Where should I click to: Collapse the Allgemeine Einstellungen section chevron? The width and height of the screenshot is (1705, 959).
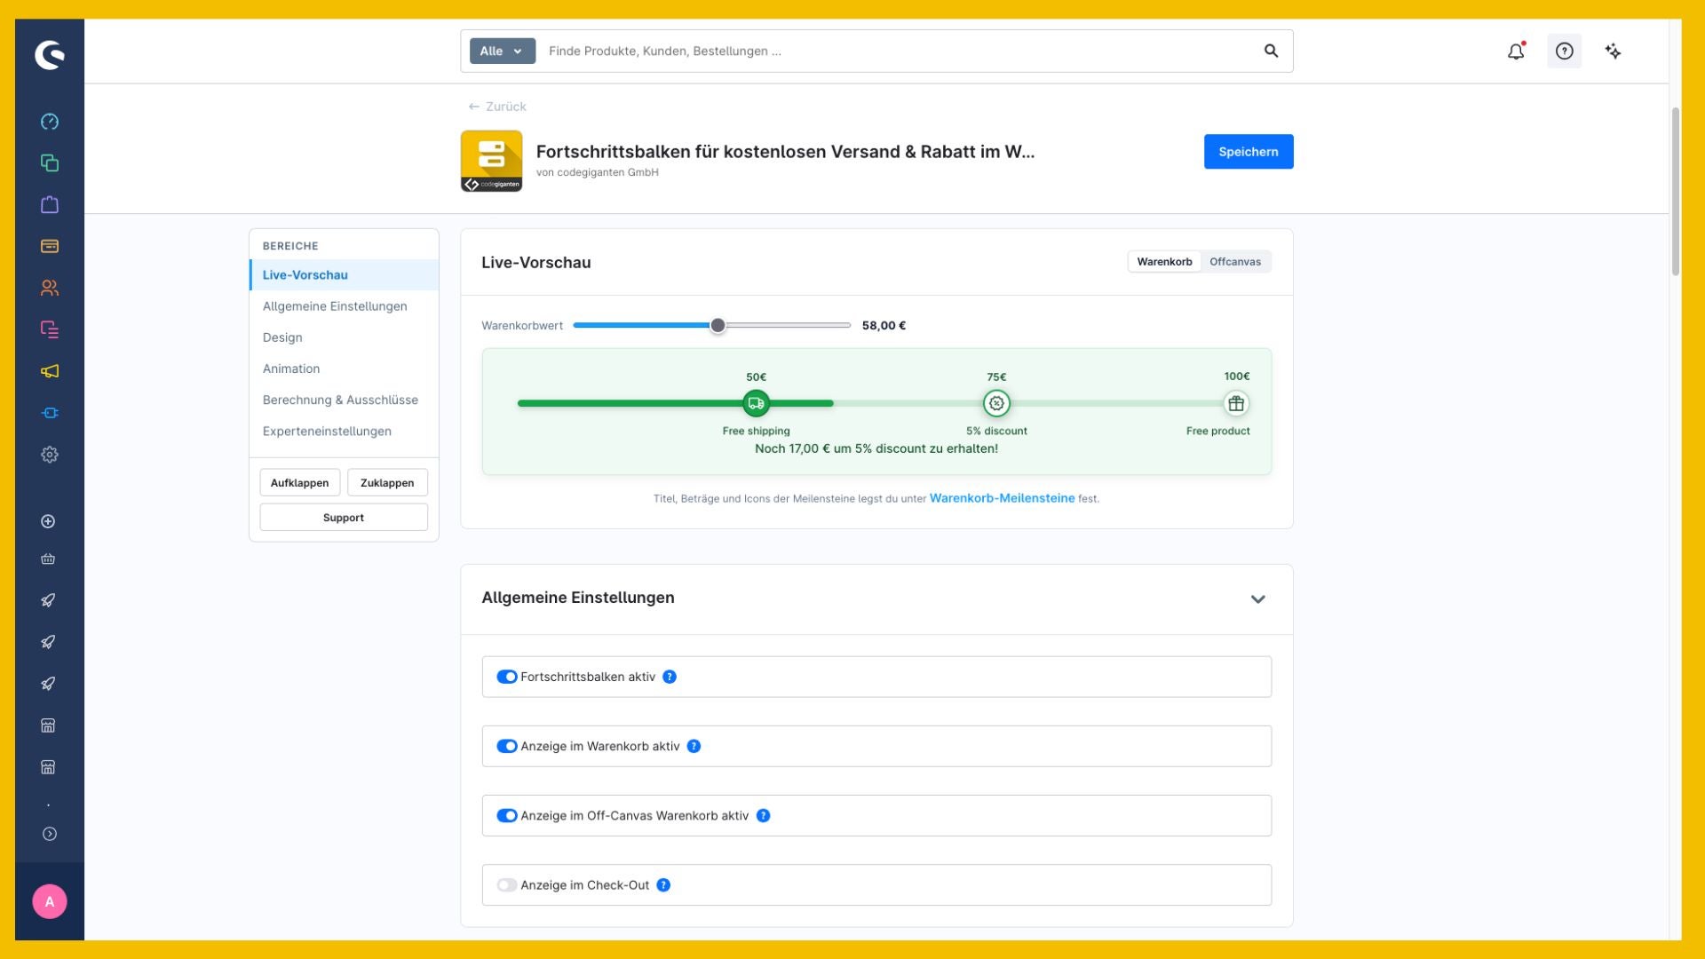[1257, 598]
